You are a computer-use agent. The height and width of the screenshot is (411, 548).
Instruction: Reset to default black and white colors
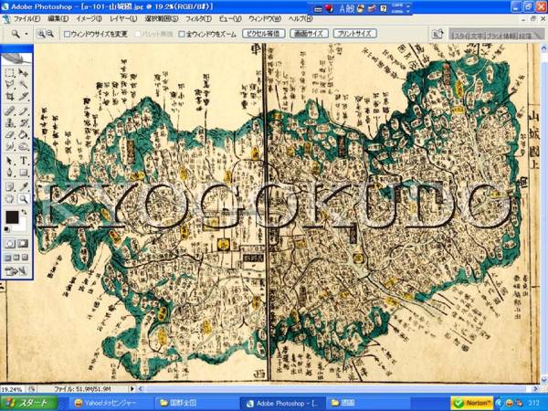7,229
